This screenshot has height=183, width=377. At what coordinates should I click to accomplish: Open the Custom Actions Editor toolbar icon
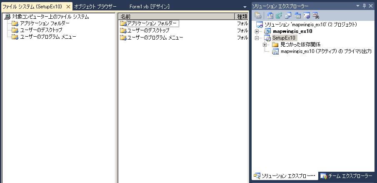coord(307,16)
